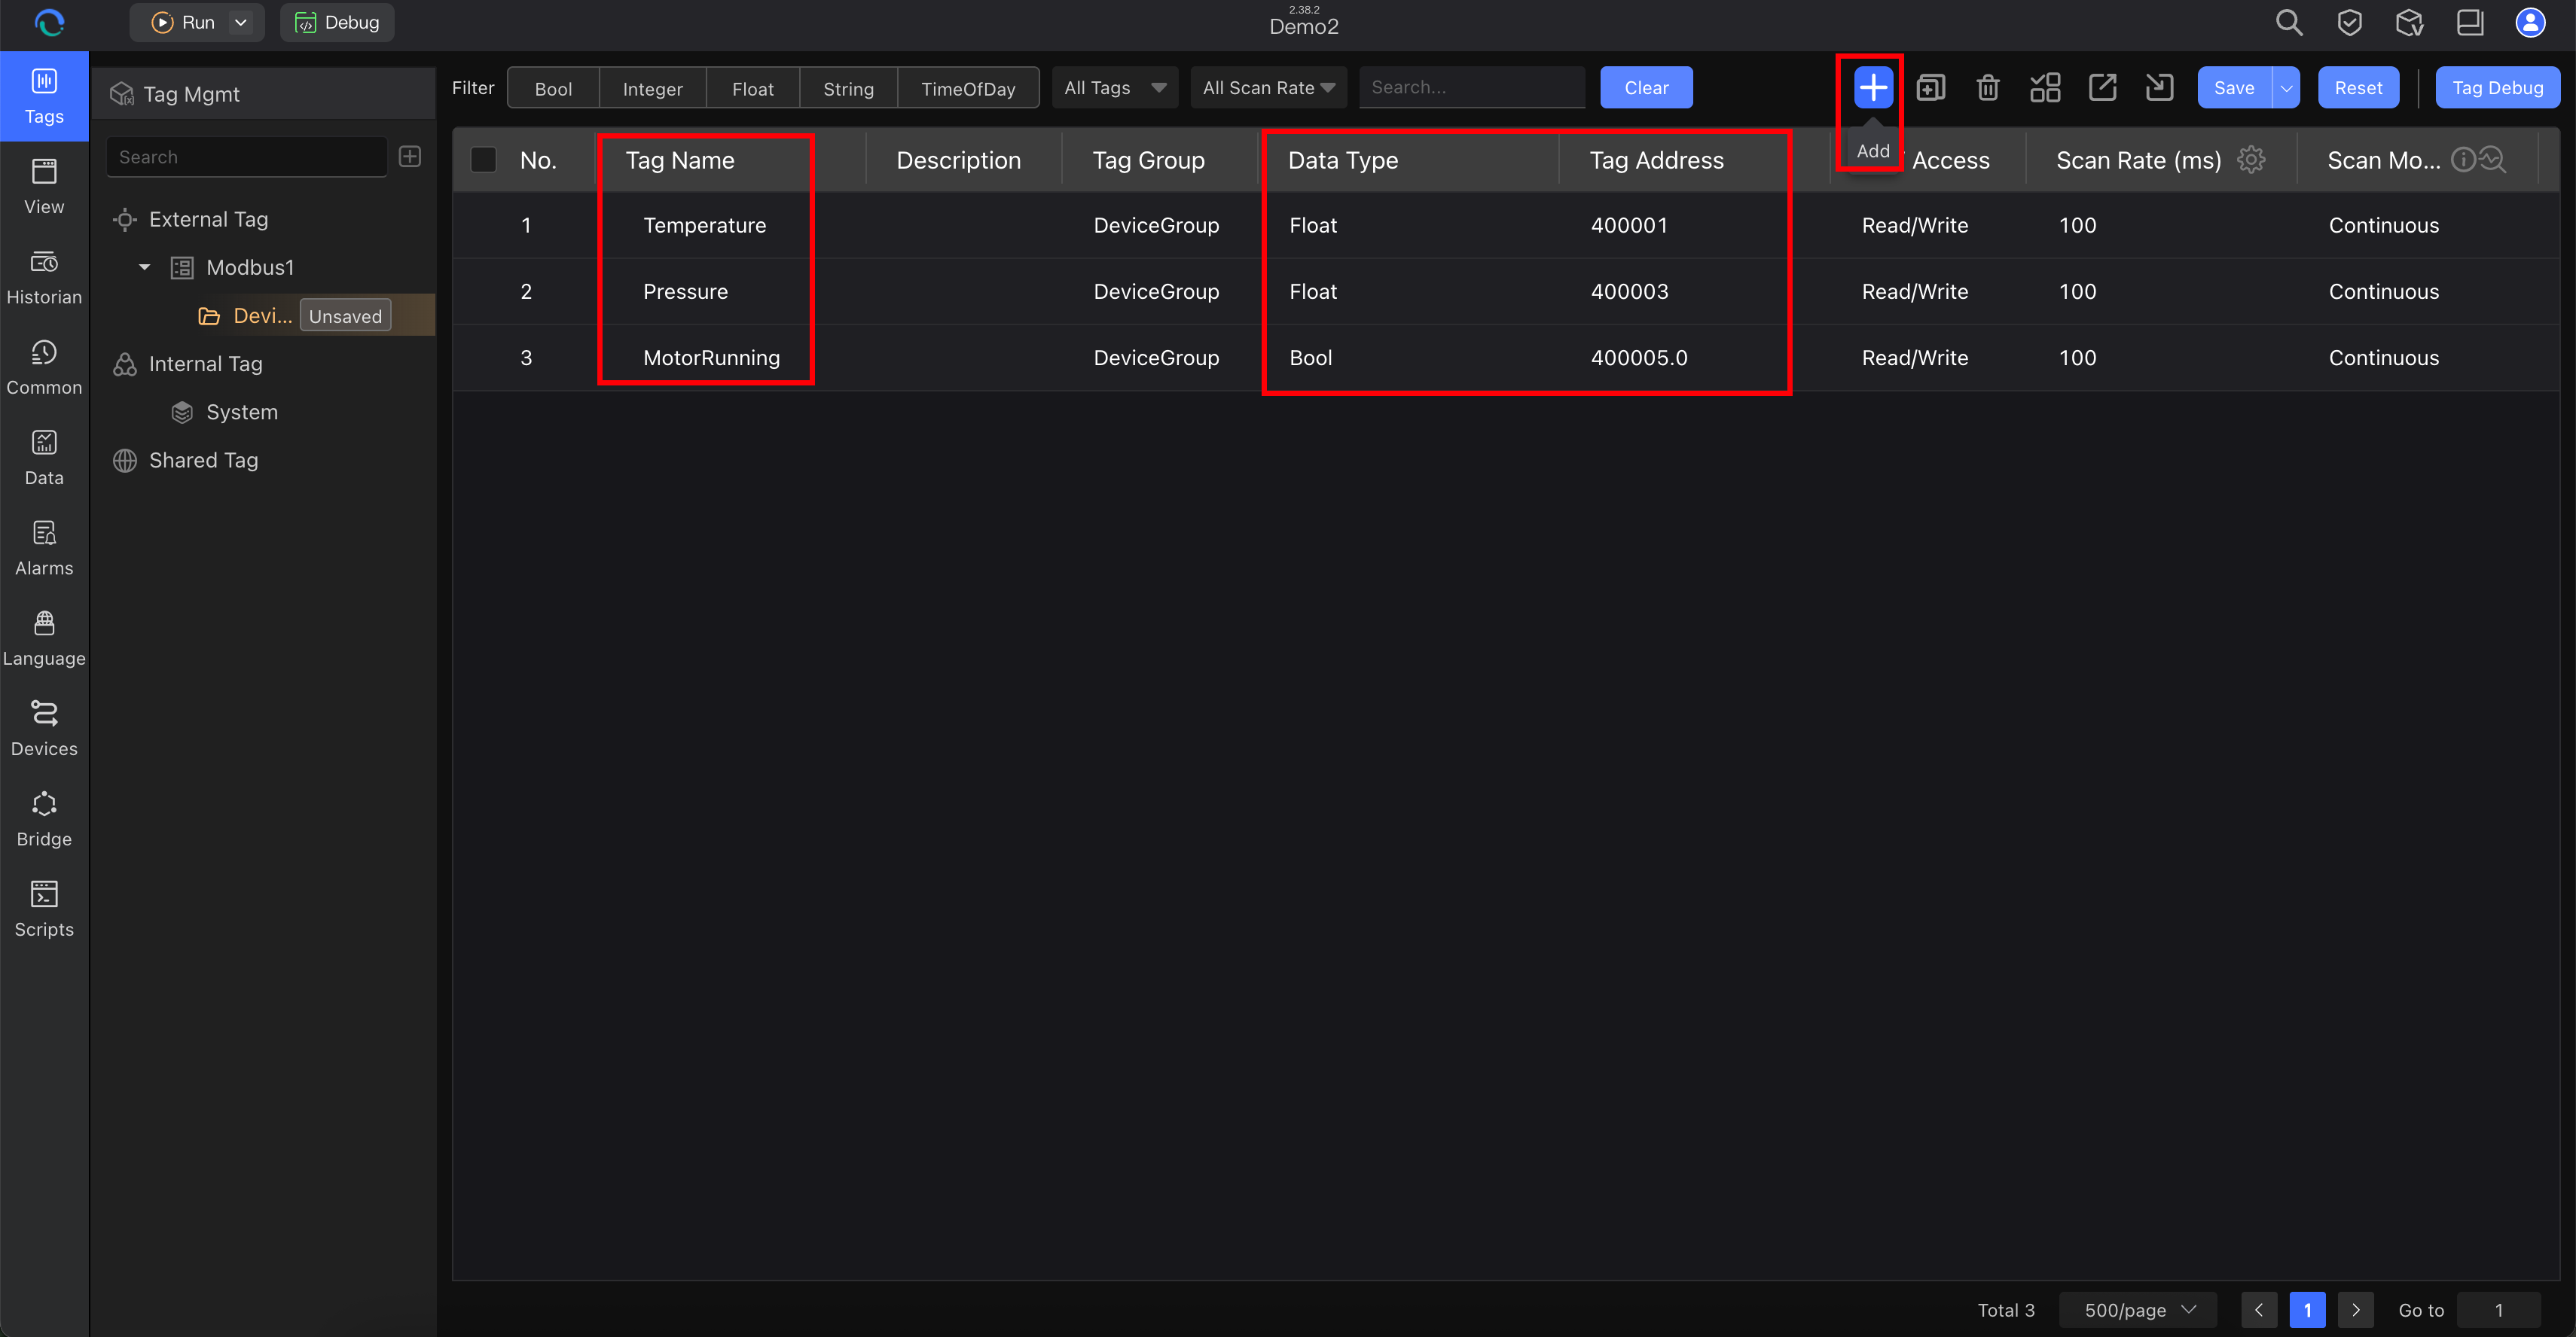2576x1337 pixels.
Task: Click the Tag Debug button
Action: 2497,88
